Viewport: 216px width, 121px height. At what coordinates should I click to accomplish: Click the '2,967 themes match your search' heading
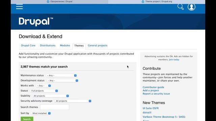click(x=44, y=67)
